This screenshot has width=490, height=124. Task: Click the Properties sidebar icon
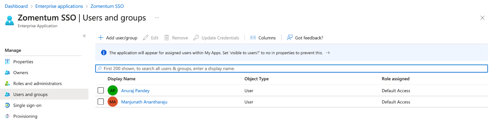coord(7,62)
